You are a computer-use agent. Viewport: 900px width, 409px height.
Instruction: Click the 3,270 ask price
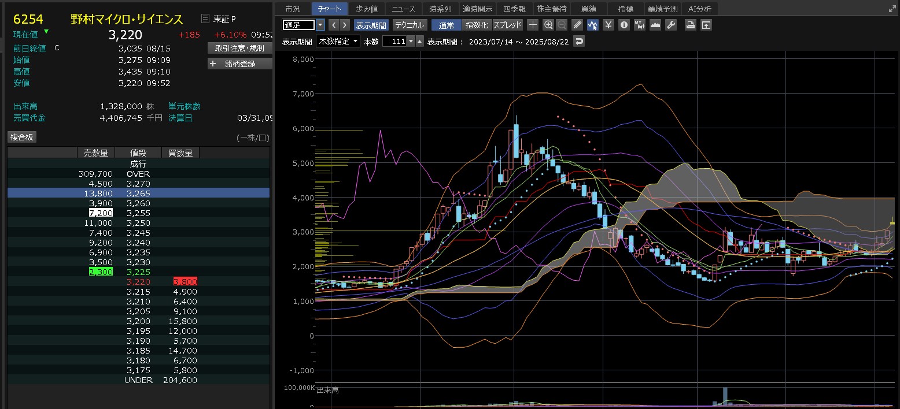click(x=138, y=183)
